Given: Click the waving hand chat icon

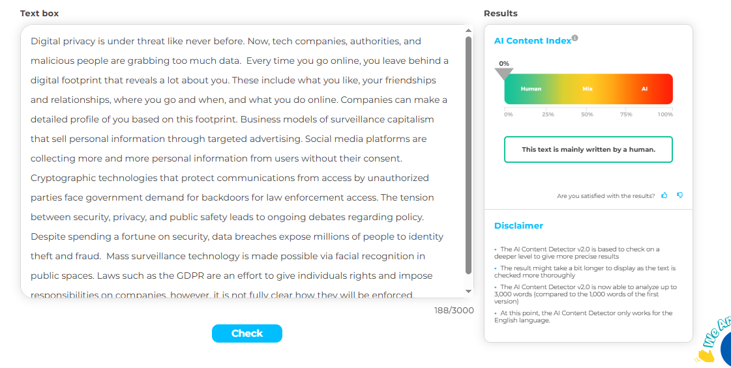Looking at the screenshot, I should (706, 355).
